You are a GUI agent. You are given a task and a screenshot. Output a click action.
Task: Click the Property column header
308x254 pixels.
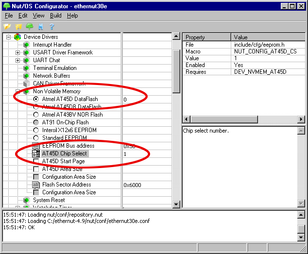pyautogui.click(x=206, y=37)
